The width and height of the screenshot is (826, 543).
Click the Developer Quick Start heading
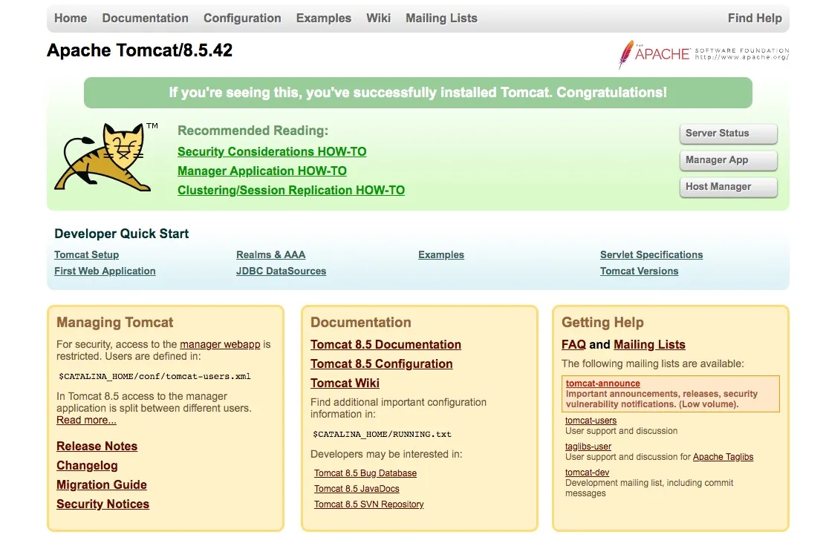(x=121, y=234)
